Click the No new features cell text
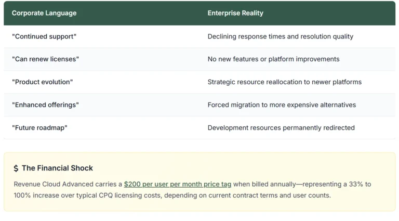The height and width of the screenshot is (221, 399). pos(273,59)
